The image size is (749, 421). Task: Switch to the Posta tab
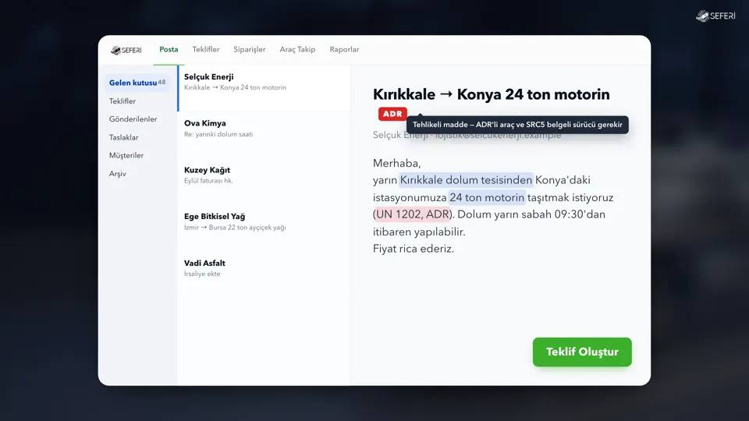click(x=169, y=49)
